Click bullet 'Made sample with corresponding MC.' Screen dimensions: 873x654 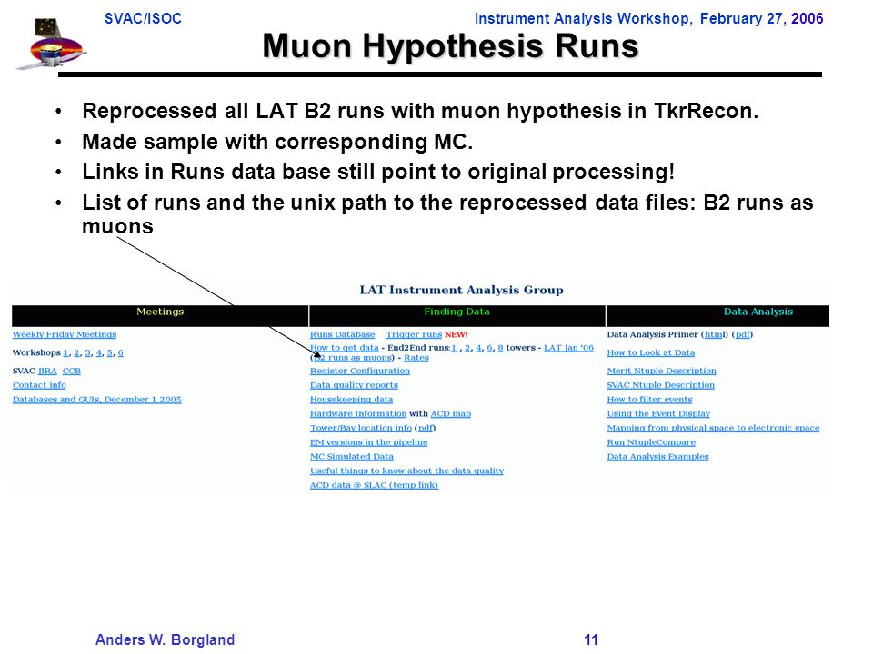point(277,142)
